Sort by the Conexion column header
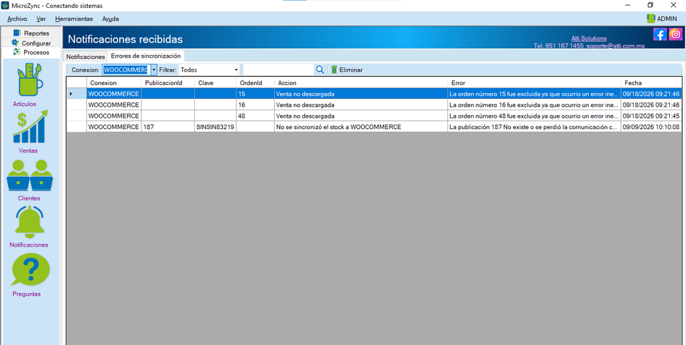This screenshot has width=686, height=345. (x=114, y=82)
